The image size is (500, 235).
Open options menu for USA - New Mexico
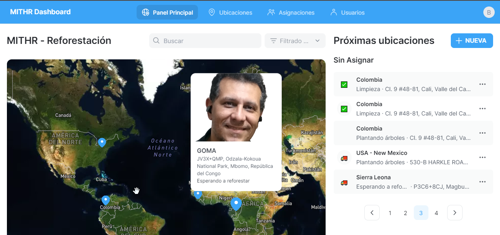[483, 157]
